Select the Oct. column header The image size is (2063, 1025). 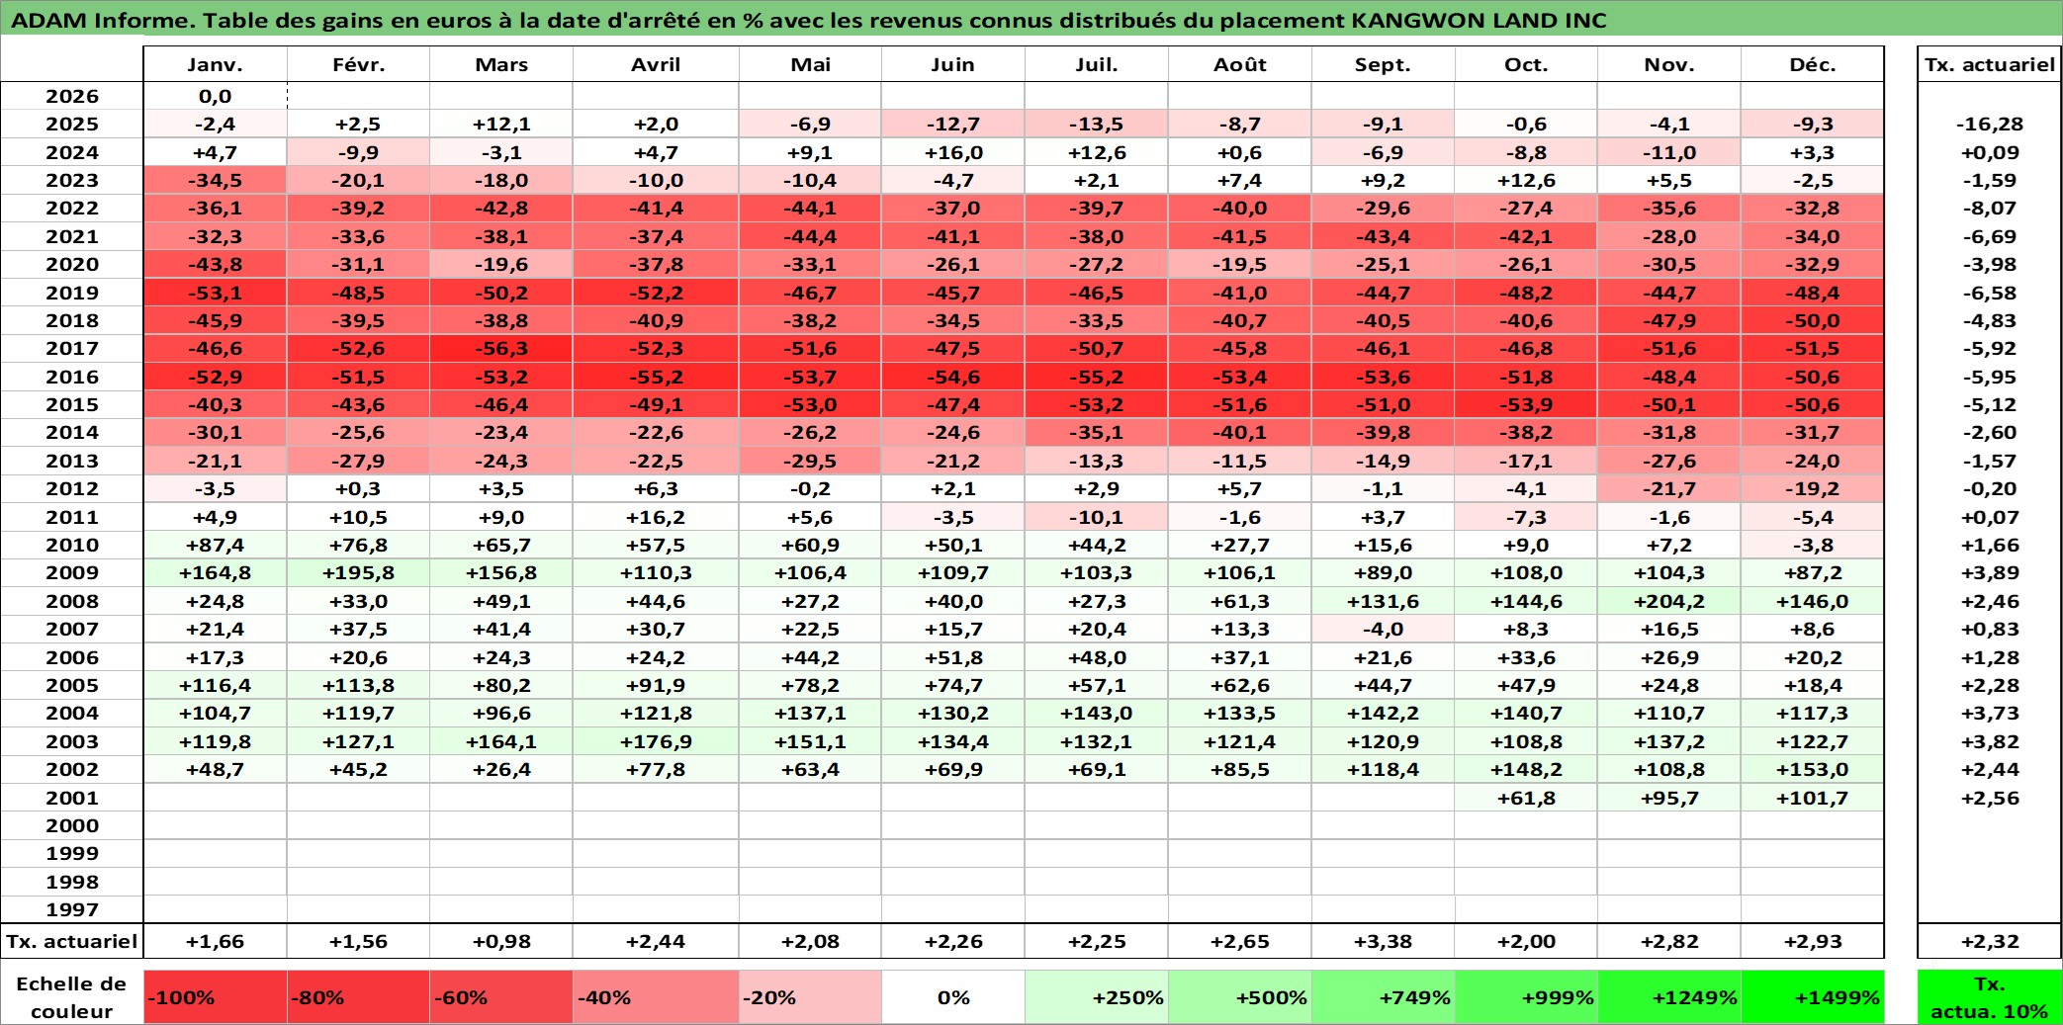point(1526,64)
